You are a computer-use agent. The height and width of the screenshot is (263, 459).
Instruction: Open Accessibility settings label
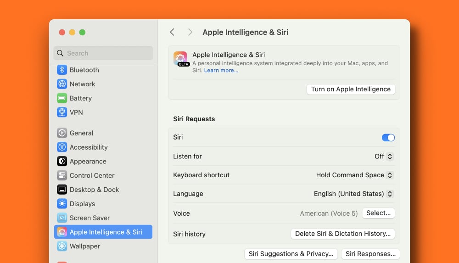[x=89, y=147]
